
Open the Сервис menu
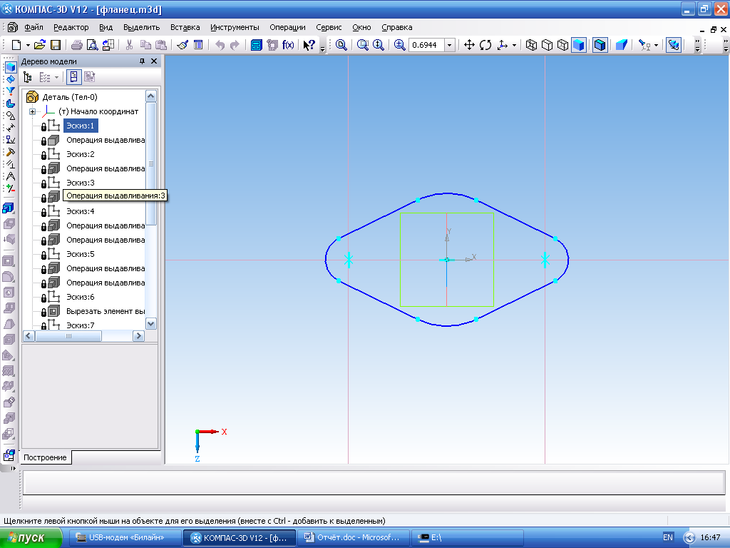click(x=329, y=28)
